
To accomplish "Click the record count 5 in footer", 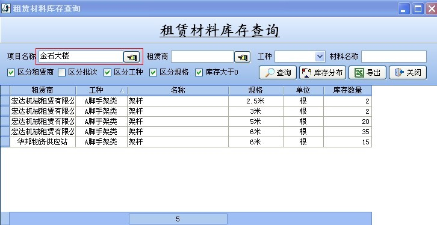I will [178, 219].
